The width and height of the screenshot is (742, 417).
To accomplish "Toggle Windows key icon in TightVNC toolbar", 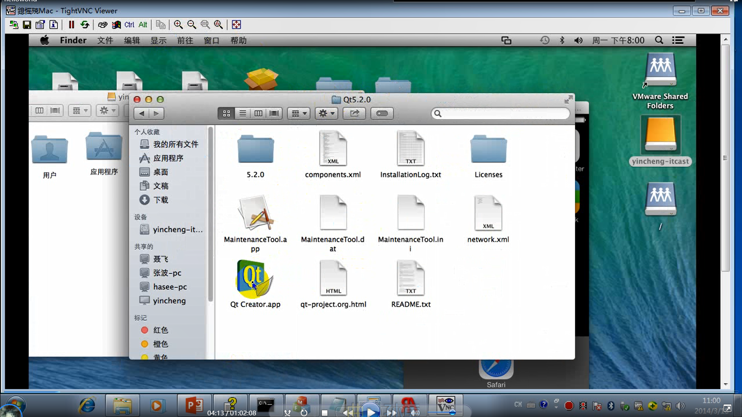I will (116, 24).
